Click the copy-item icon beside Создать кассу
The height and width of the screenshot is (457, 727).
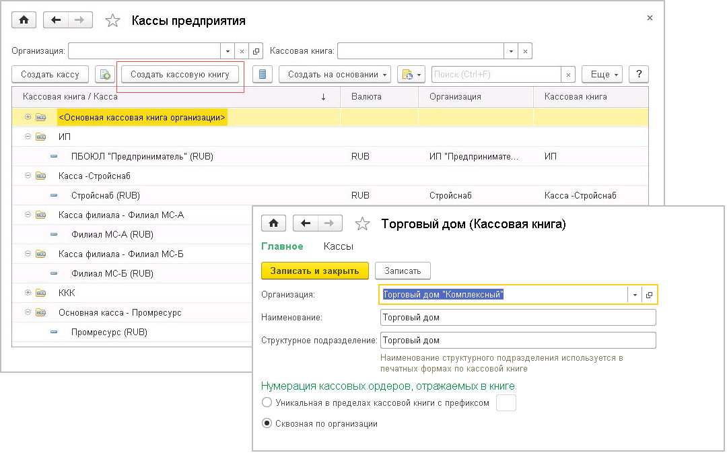click(105, 75)
